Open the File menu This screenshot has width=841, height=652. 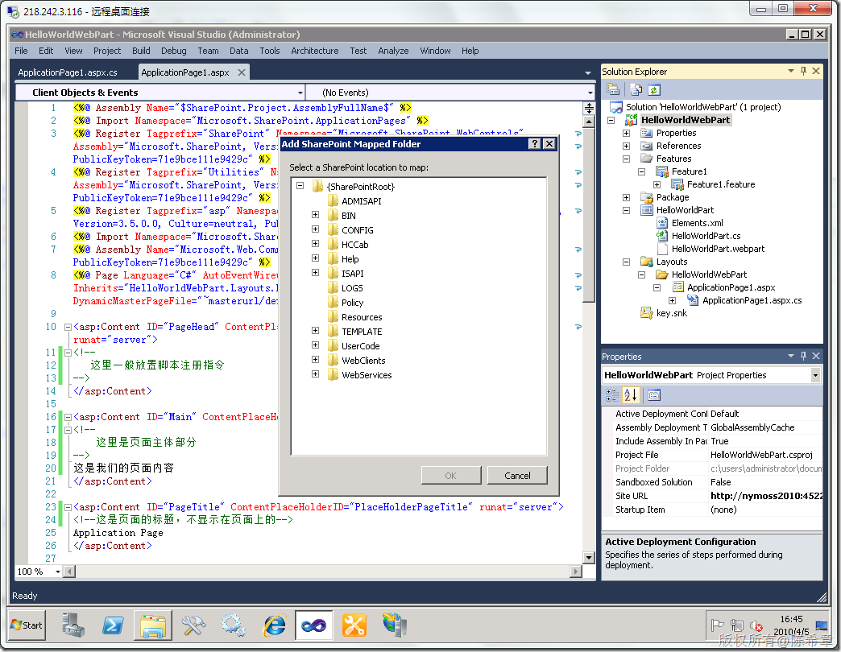(x=22, y=51)
